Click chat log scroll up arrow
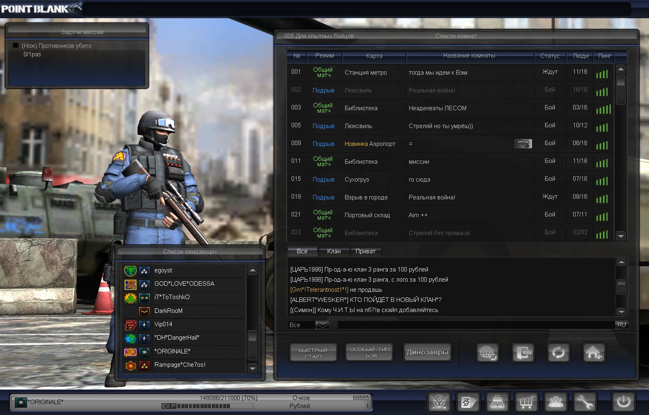The width and height of the screenshot is (649, 415). point(621,262)
